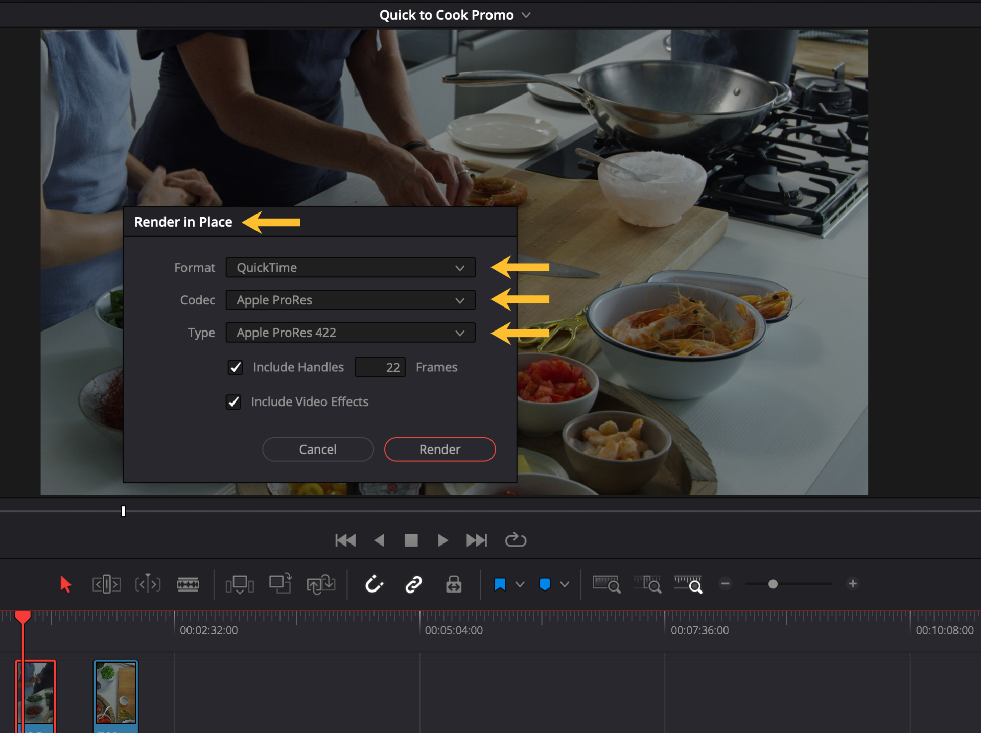Click the Cancel button
981x733 pixels.
[318, 450]
